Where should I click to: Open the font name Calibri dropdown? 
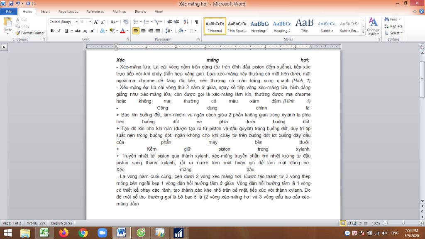pos(77,22)
